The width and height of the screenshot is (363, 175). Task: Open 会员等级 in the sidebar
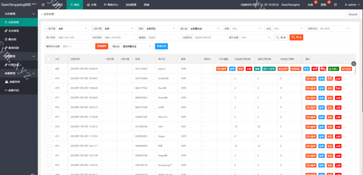pos(19,31)
